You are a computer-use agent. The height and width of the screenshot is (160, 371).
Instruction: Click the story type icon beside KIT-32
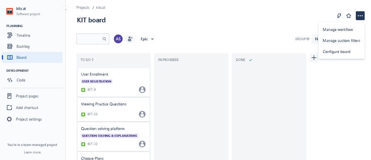[83, 144]
